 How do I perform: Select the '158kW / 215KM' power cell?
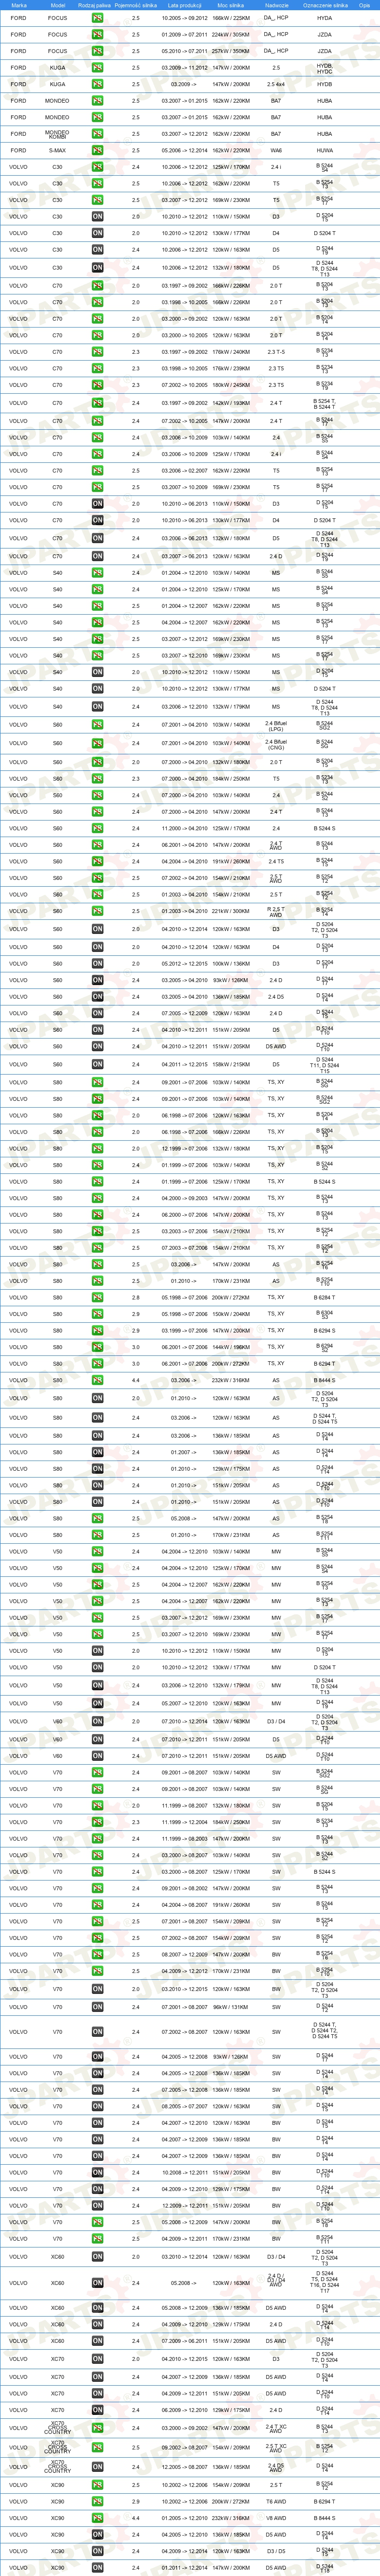231,1064
